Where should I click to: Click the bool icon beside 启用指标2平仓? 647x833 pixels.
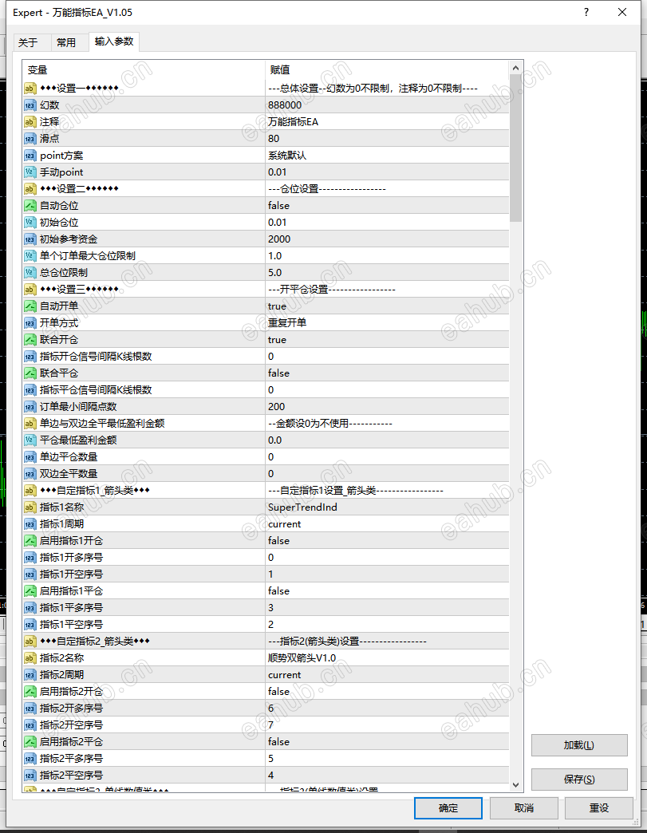[30, 741]
